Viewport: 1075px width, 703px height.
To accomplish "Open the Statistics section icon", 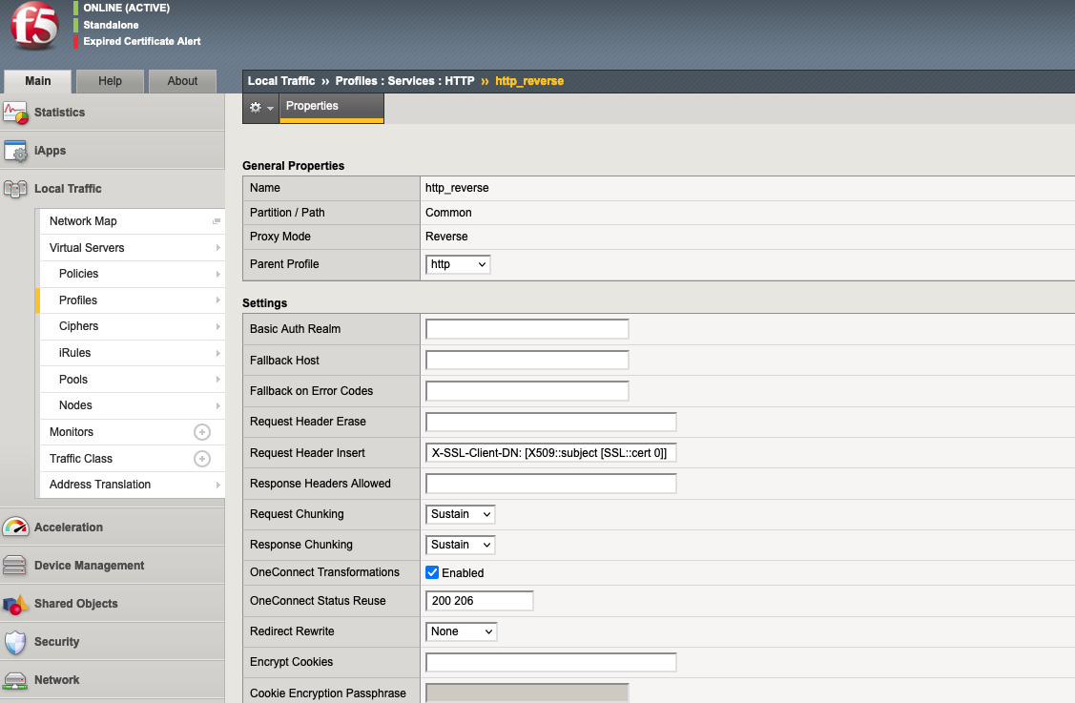I will (x=15, y=112).
